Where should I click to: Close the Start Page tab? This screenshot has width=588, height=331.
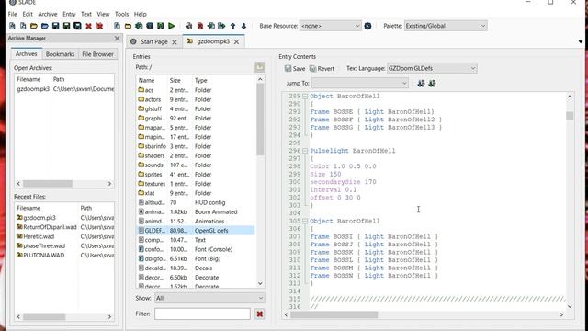tap(175, 42)
